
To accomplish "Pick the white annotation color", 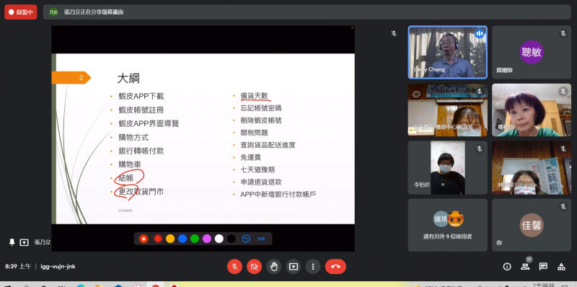I will (219, 239).
